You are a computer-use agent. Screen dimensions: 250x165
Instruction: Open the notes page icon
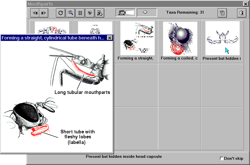[222, 13]
